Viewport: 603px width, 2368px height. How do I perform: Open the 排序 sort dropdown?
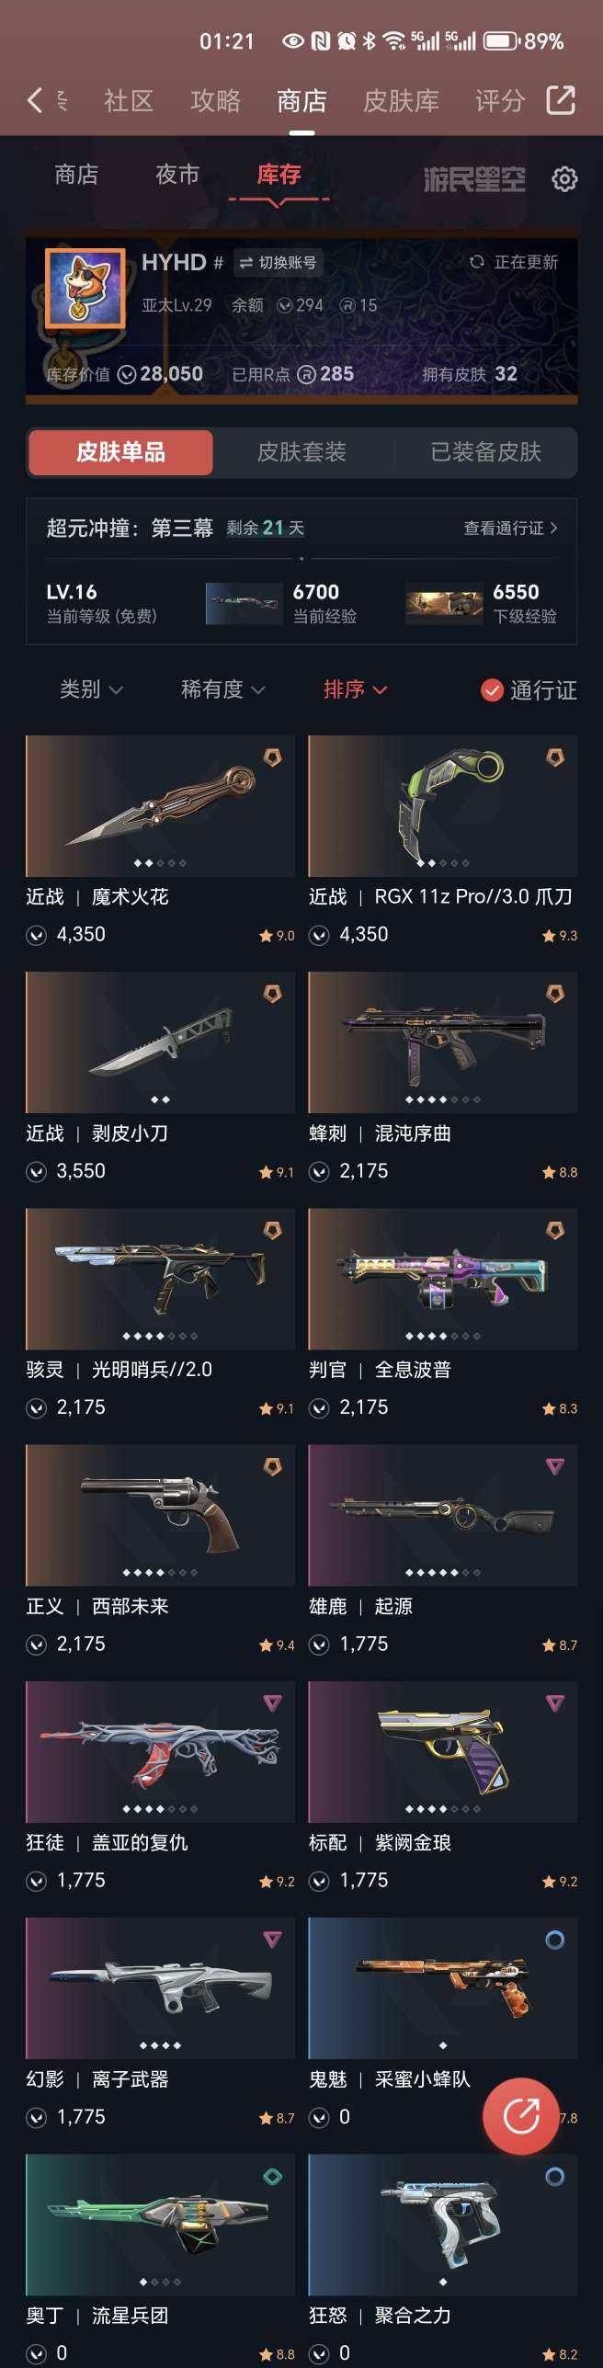pyautogui.click(x=355, y=689)
